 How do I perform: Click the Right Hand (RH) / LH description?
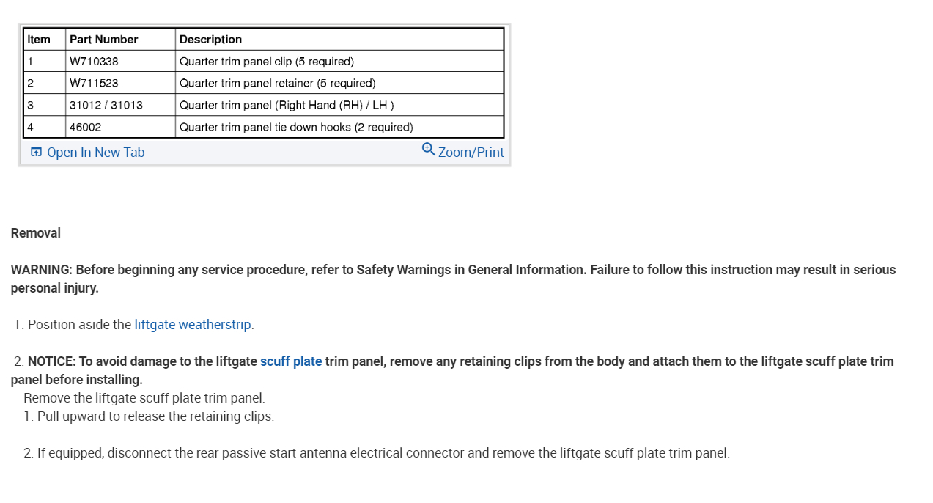287,106
